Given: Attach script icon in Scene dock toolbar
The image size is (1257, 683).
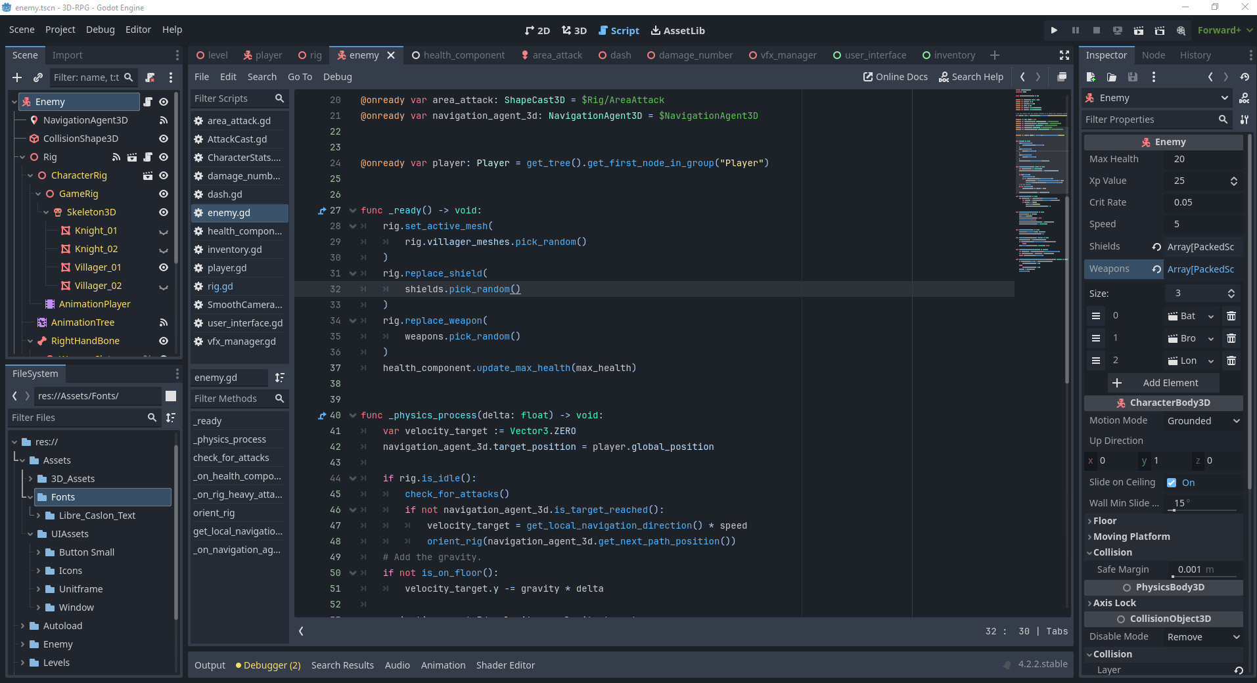Looking at the screenshot, I should click(150, 77).
